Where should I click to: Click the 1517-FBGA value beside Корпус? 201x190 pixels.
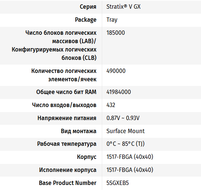[x=130, y=157]
